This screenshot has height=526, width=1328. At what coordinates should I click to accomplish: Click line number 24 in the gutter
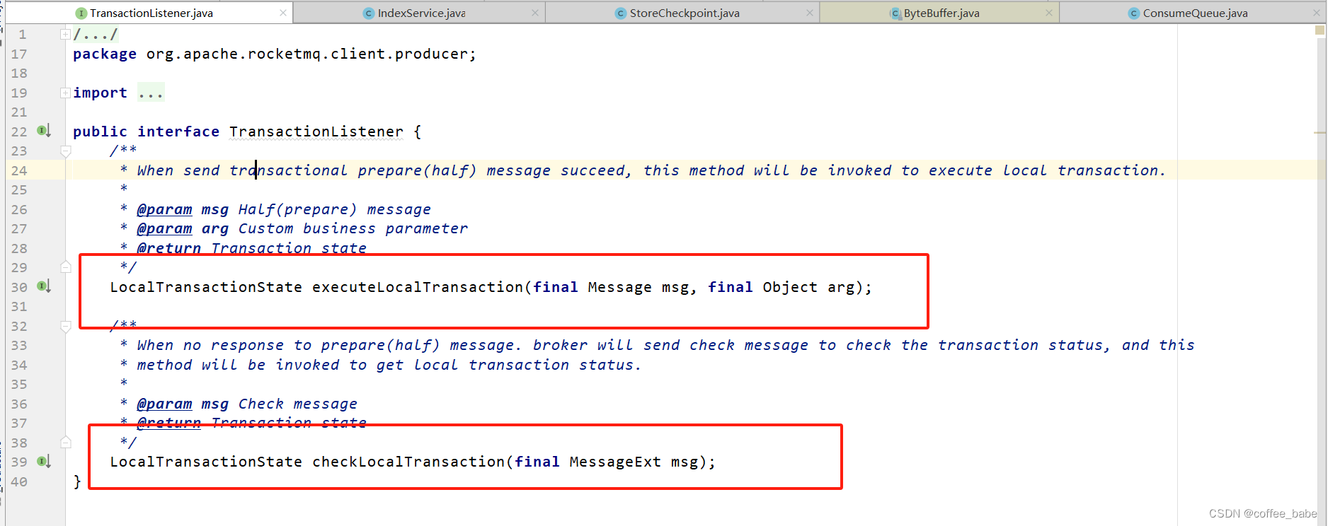click(19, 170)
